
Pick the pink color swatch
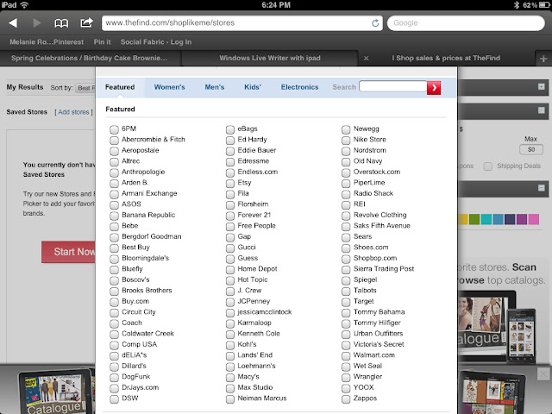(533, 219)
